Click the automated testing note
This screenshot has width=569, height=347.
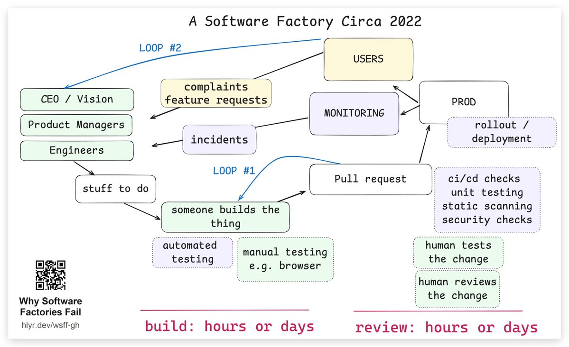pos(192,252)
